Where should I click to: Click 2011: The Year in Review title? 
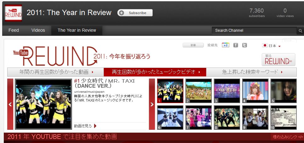point(69,13)
